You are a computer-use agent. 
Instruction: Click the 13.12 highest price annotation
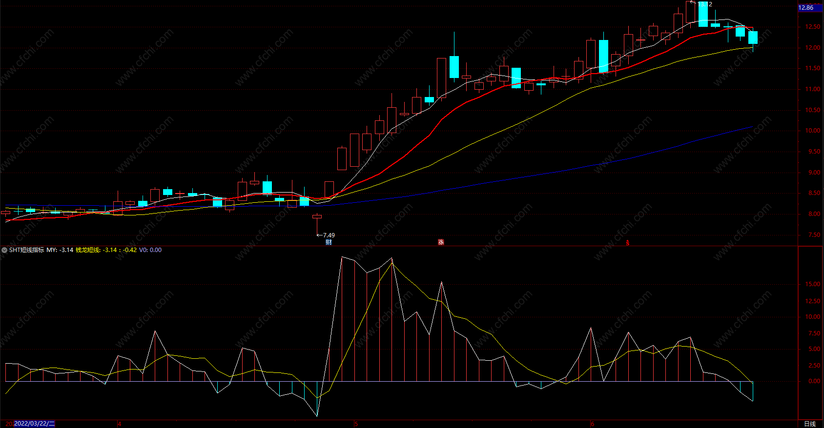[705, 4]
